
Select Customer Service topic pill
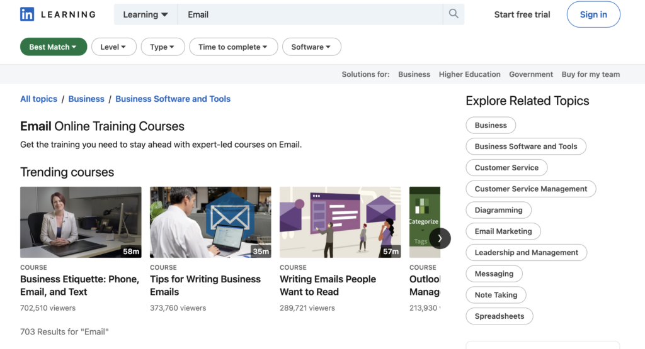point(506,167)
